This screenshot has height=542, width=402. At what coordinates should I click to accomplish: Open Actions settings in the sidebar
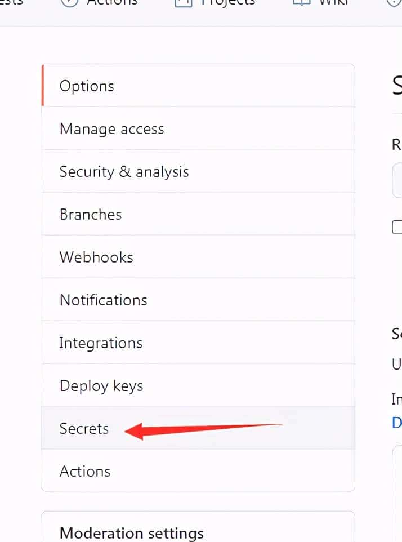[x=85, y=471]
